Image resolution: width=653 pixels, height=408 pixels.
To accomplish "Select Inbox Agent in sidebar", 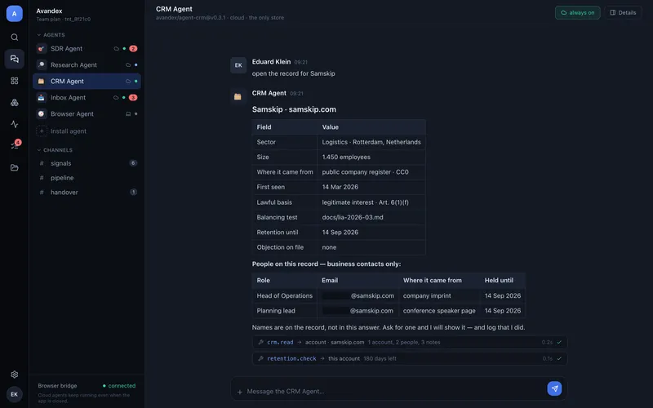I will 87,97.
